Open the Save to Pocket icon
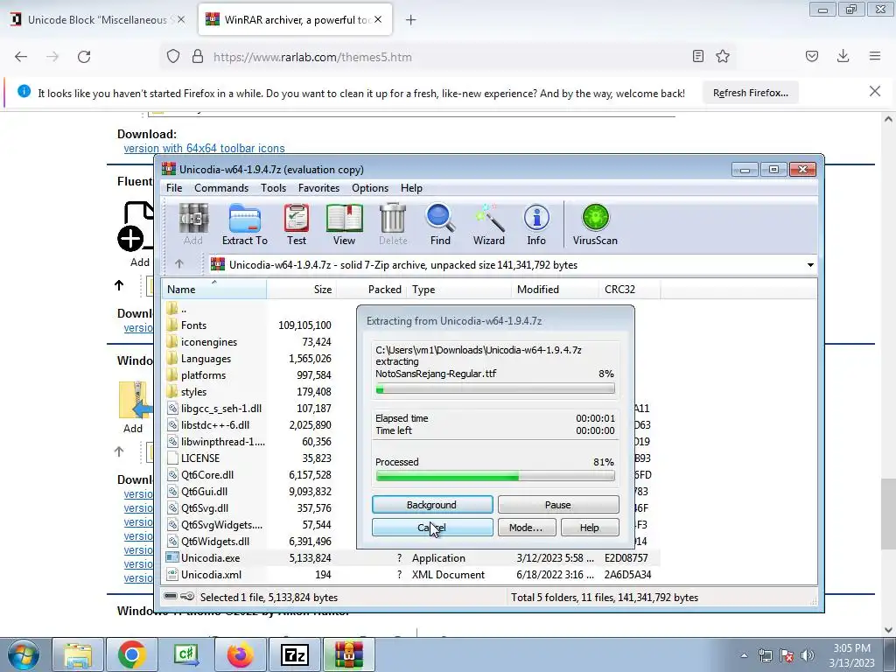The height and width of the screenshot is (672, 896). tap(812, 56)
